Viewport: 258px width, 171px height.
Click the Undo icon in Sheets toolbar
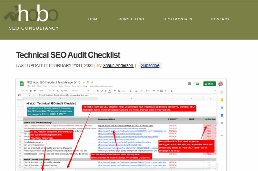23,91
